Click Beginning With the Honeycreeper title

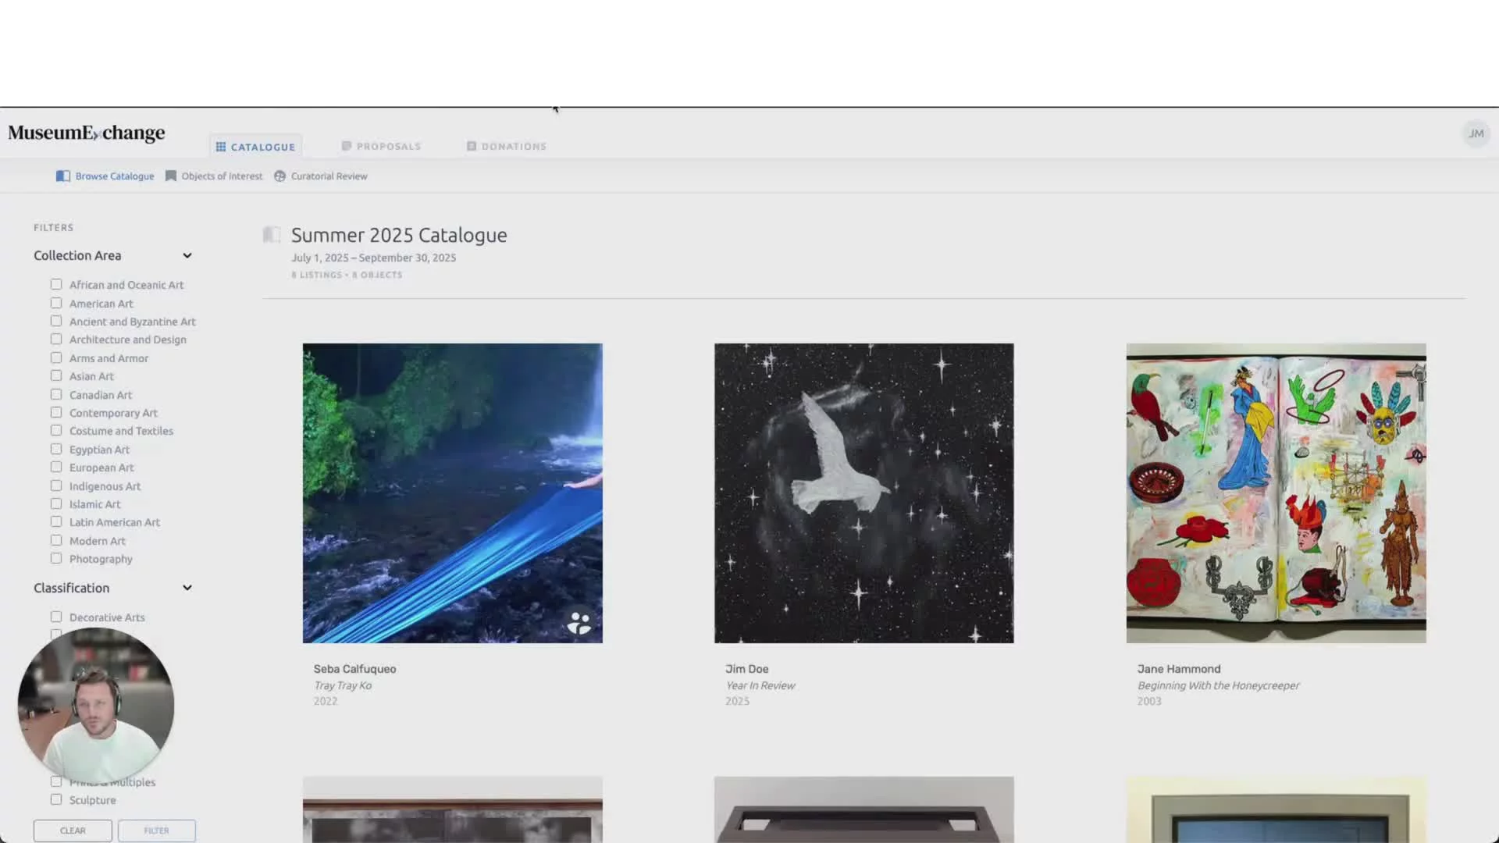(x=1219, y=685)
